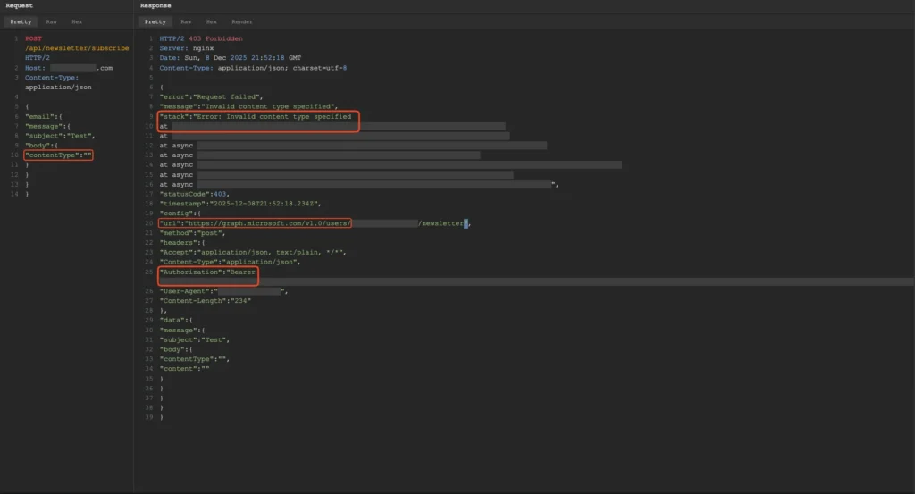Screen dimensions: 915x494
Task: Switch Response view to the Raw tab
Action: coord(186,21)
